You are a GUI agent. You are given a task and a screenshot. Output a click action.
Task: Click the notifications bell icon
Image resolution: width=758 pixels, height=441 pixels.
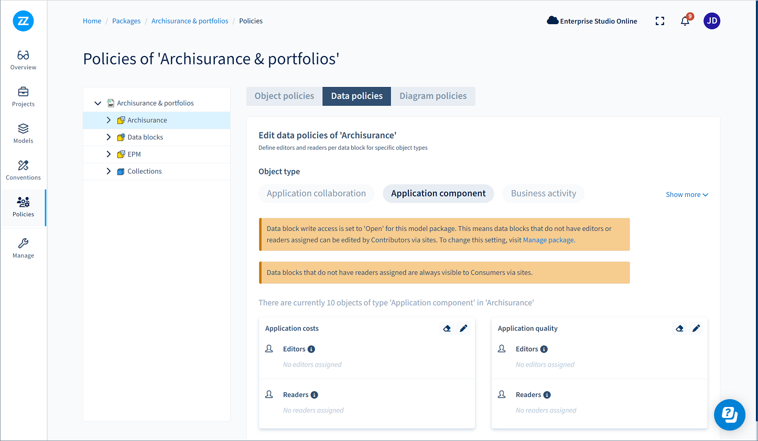(685, 21)
